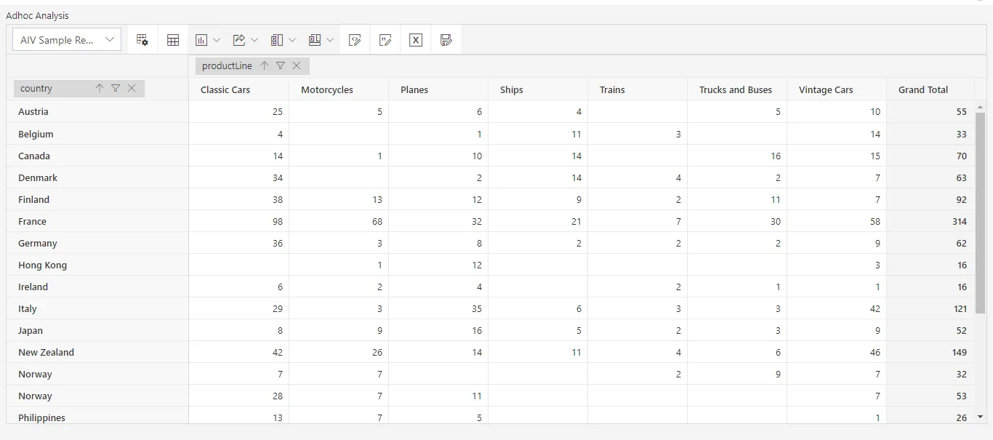Click Finland grand total 92
The width and height of the screenshot is (993, 440).
click(962, 199)
